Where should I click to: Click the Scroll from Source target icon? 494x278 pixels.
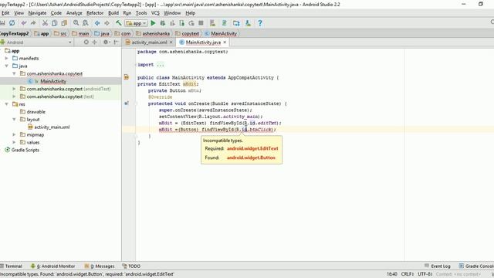[86, 42]
